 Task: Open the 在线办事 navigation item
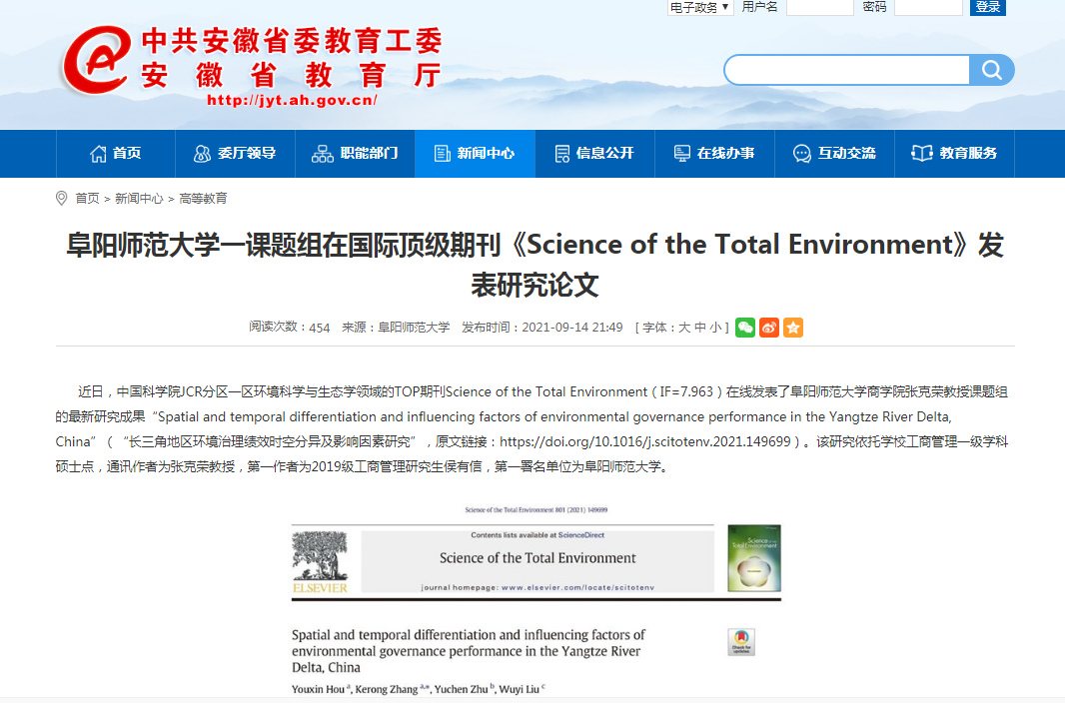pos(714,153)
